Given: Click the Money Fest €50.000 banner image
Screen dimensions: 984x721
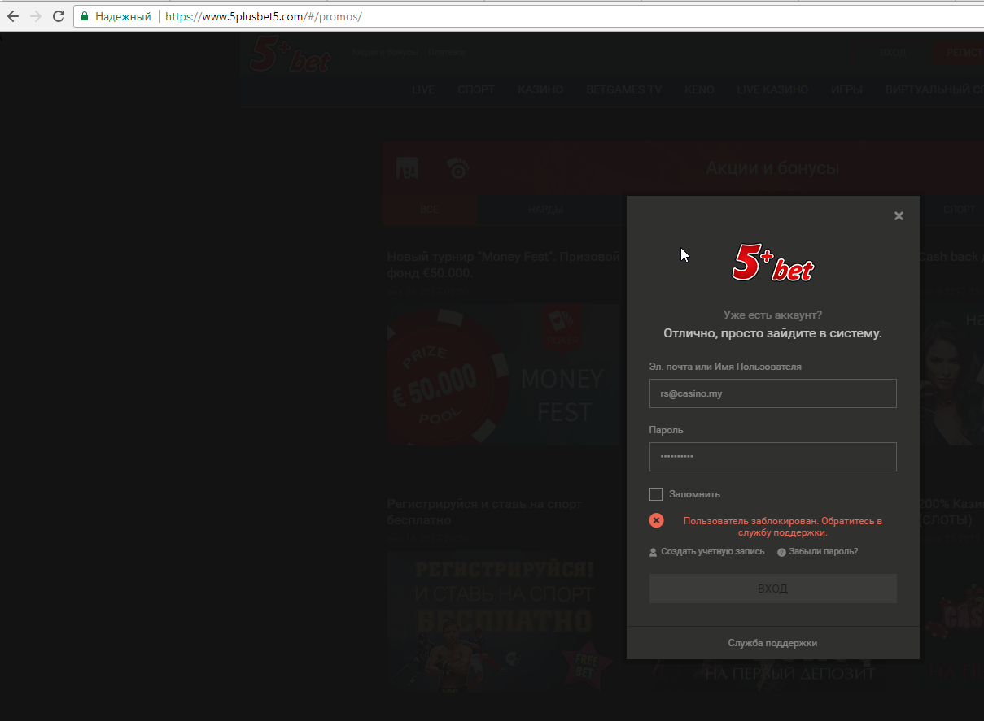Looking at the screenshot, I should (504, 375).
